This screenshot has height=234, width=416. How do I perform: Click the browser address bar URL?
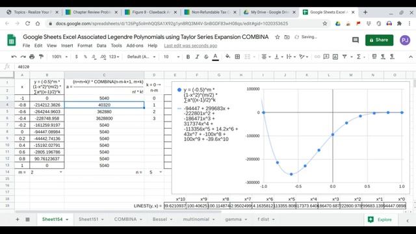coord(172,23)
